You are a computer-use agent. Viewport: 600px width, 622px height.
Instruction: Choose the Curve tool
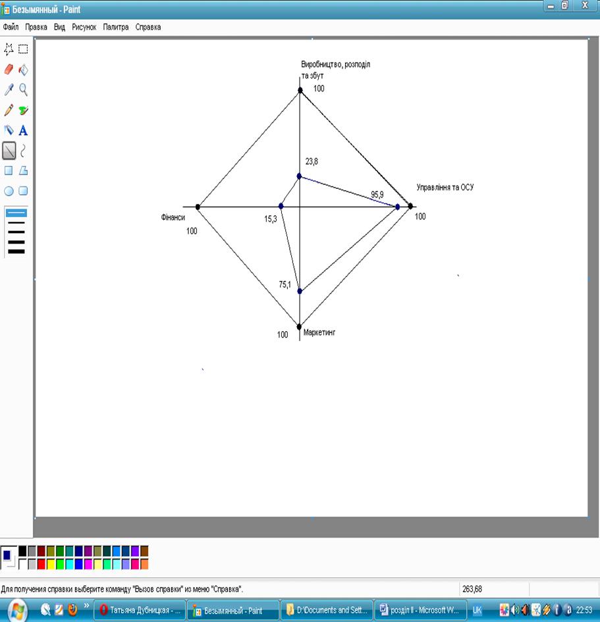coord(24,151)
